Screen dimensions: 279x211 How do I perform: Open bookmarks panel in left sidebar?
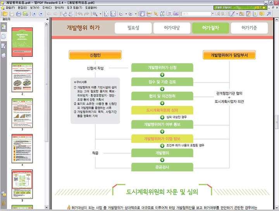(x=3, y=27)
